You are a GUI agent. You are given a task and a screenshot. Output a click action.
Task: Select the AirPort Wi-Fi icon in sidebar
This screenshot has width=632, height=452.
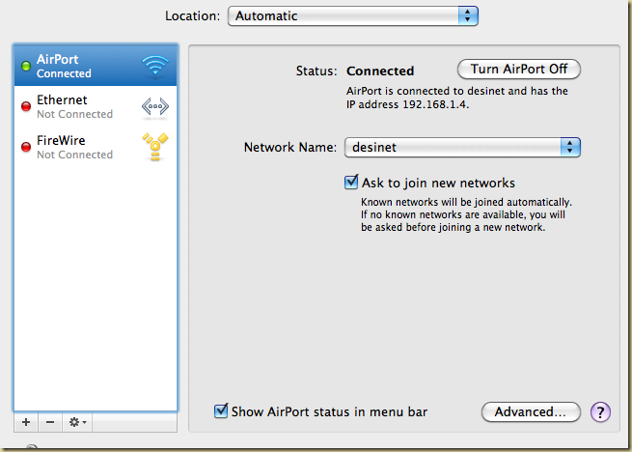click(x=155, y=66)
